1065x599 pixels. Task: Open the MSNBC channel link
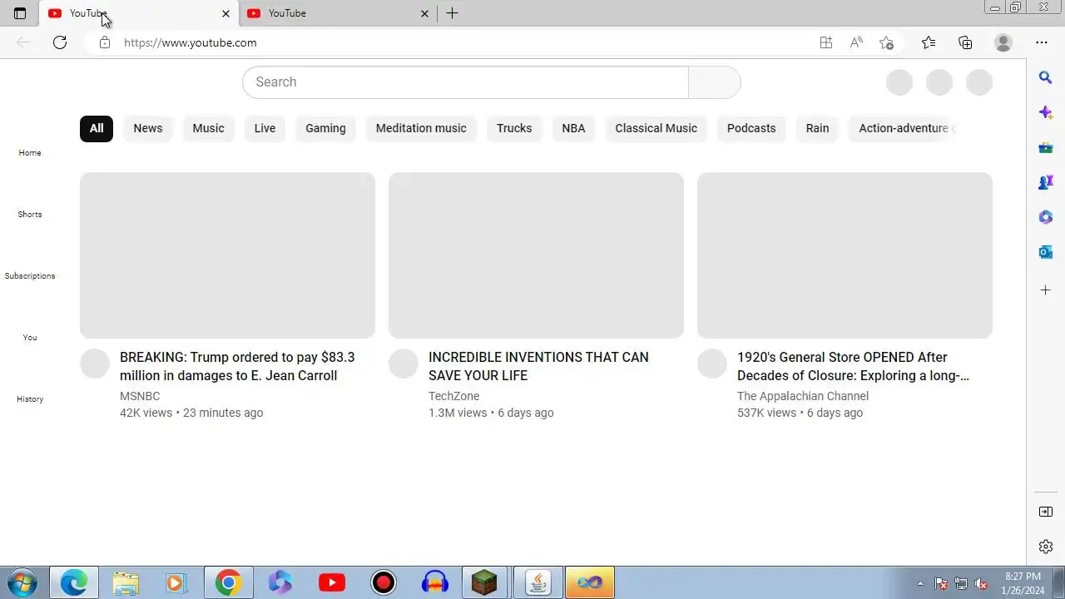click(x=140, y=396)
